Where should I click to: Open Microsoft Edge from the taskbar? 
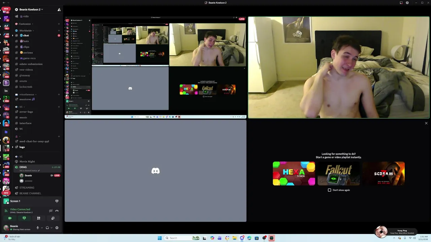tap(249, 238)
